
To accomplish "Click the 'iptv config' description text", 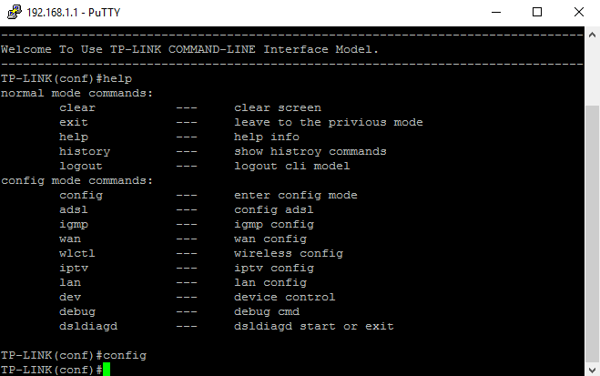I will click(x=274, y=269).
